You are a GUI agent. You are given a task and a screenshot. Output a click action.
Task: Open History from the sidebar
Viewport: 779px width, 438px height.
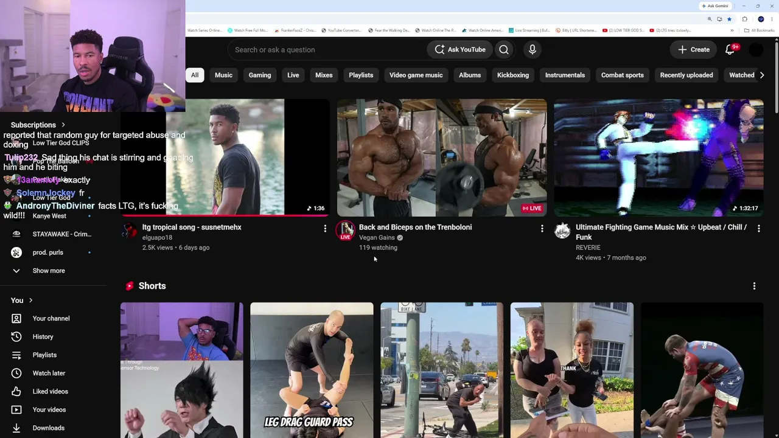click(43, 337)
